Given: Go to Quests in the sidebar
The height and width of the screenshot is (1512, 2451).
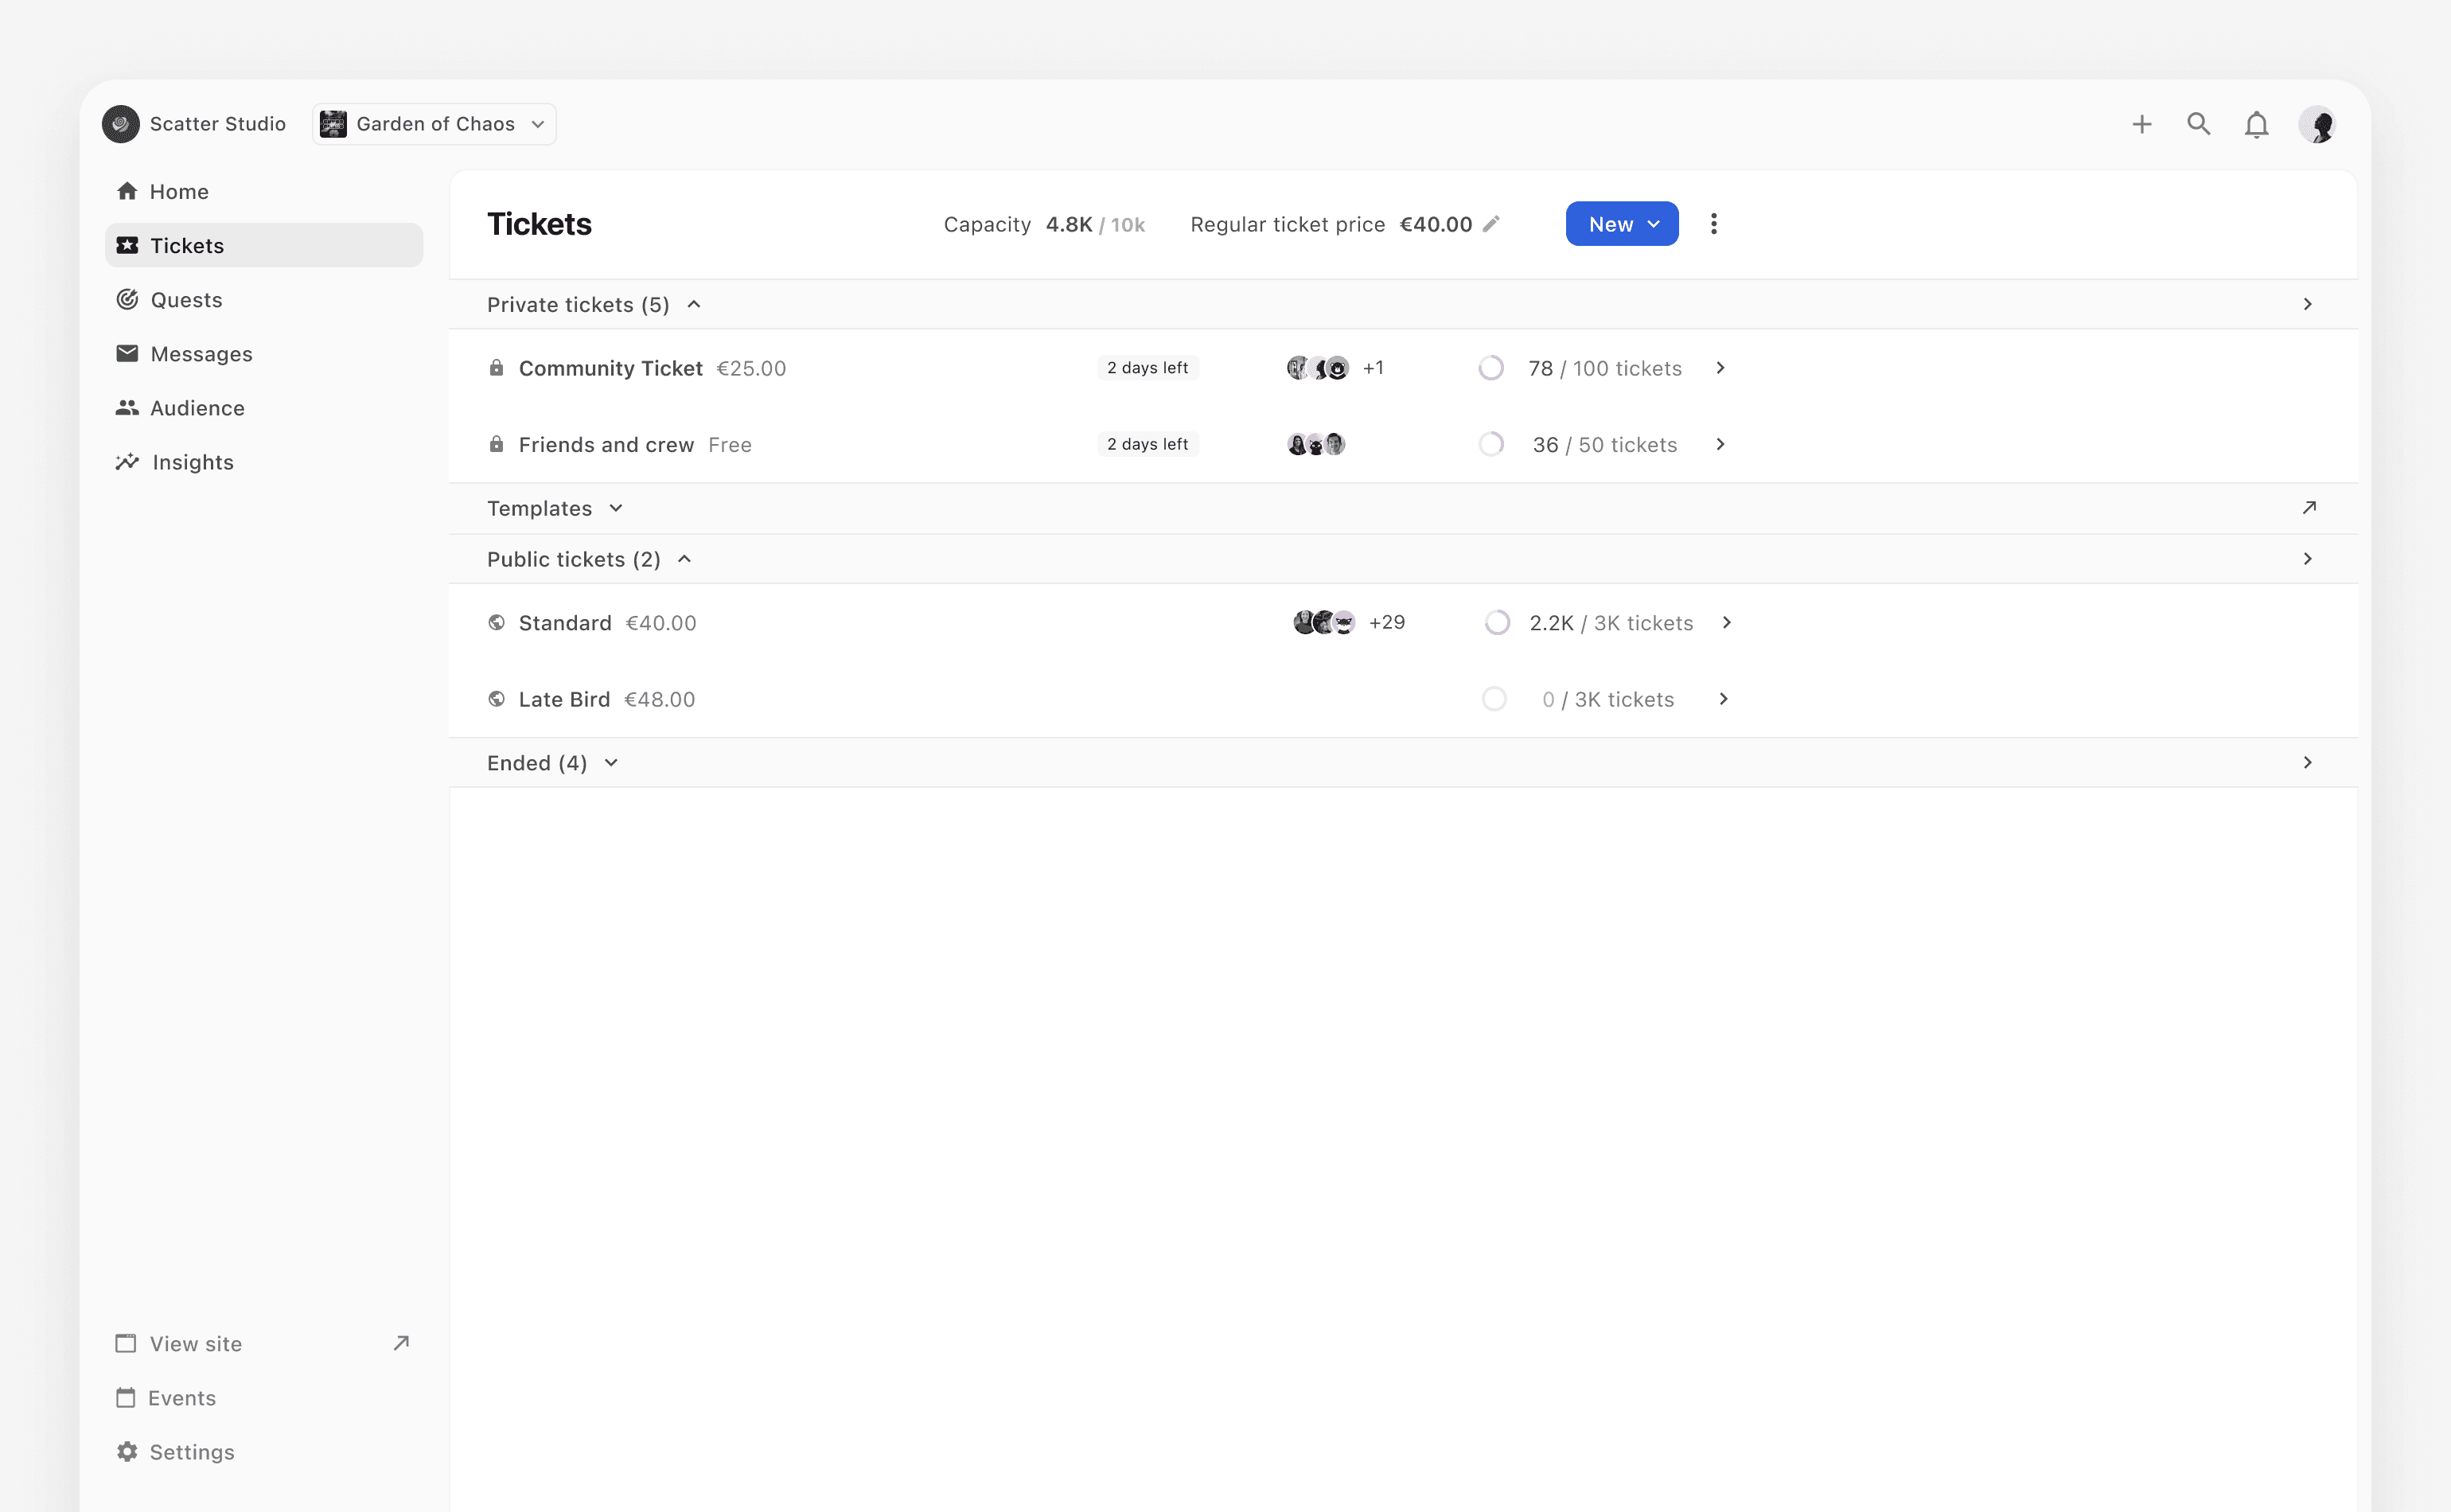Looking at the screenshot, I should point(186,300).
